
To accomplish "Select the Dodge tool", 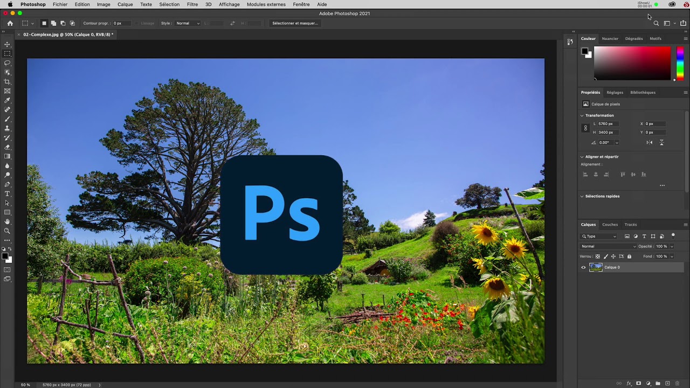I will click(x=8, y=175).
